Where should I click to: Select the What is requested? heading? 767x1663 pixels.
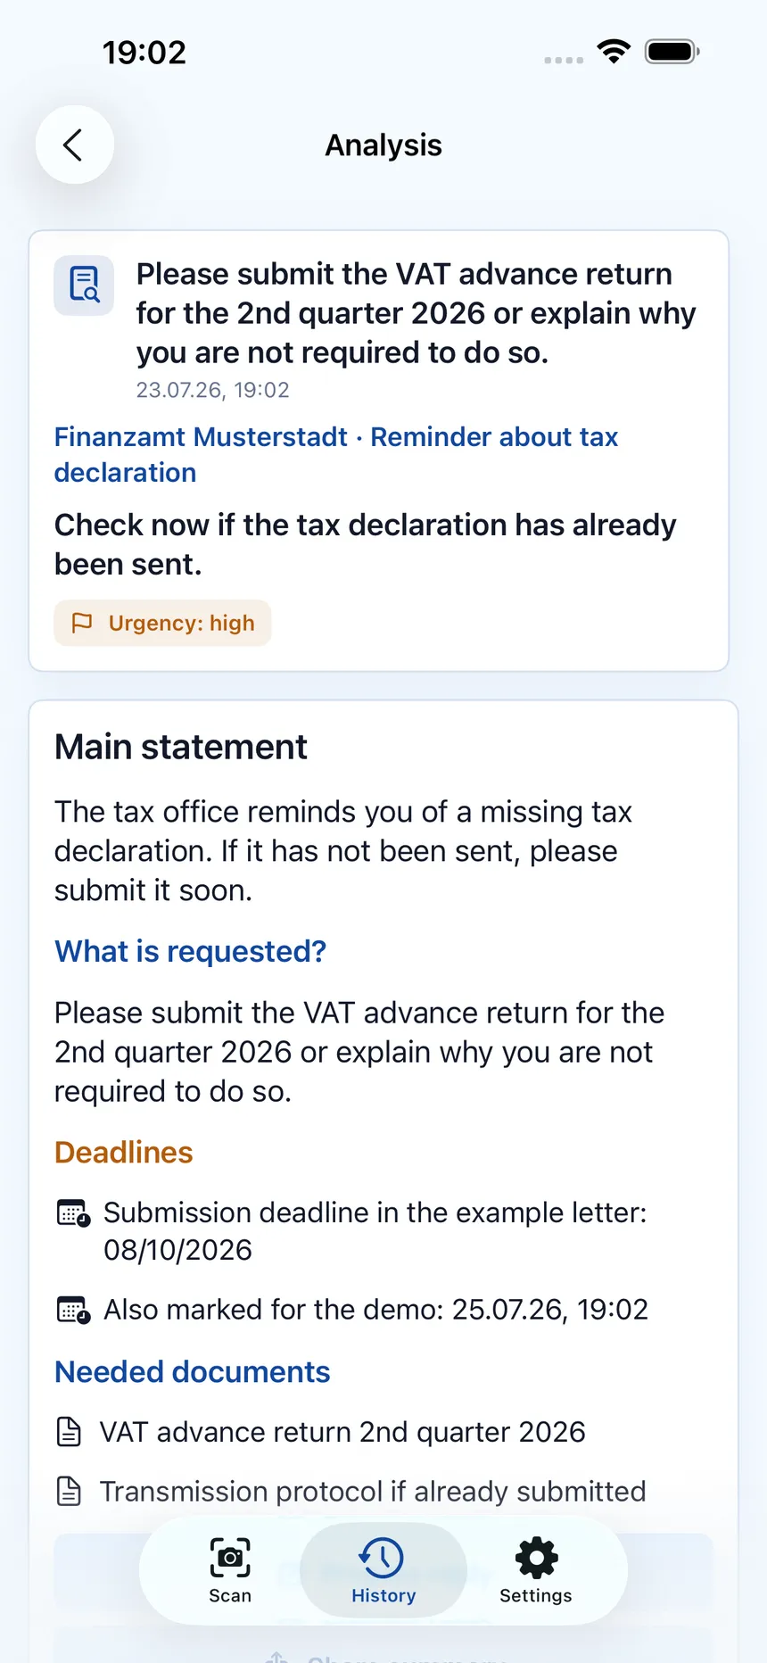[x=190, y=952]
